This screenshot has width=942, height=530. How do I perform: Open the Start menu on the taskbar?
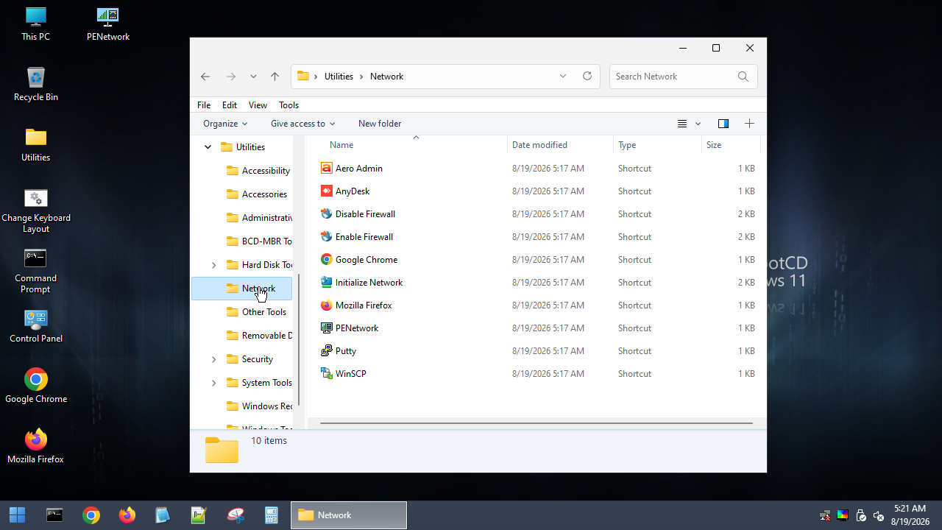pyautogui.click(x=17, y=515)
